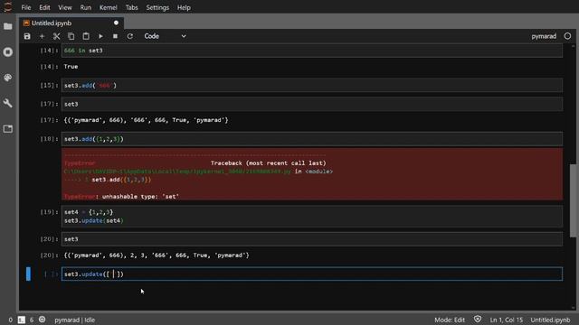Open the Commands palette sidebar icon

pyautogui.click(x=8, y=78)
